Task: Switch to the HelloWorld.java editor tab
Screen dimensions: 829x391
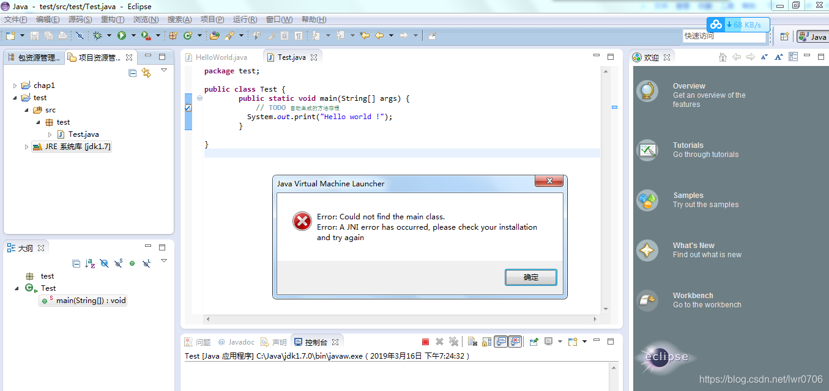Action: click(x=216, y=57)
